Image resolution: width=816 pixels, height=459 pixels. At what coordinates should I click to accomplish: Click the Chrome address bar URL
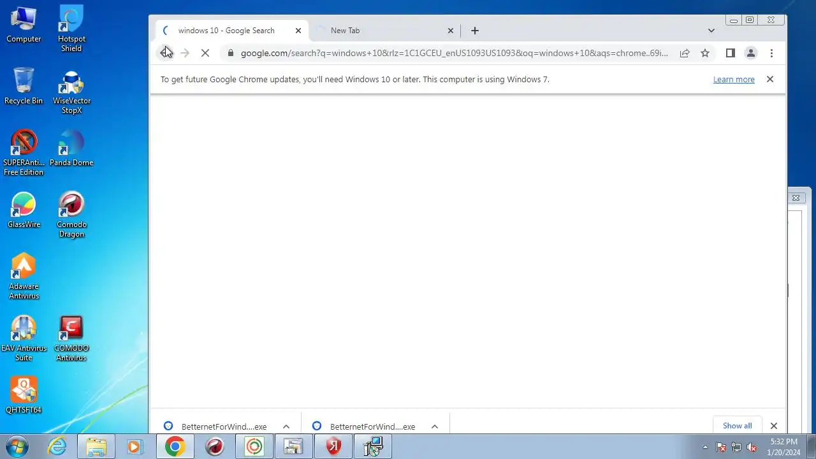[455, 53]
